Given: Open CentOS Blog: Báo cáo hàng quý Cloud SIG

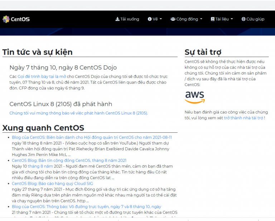Looking at the screenshot, I should [x=52, y=184].
